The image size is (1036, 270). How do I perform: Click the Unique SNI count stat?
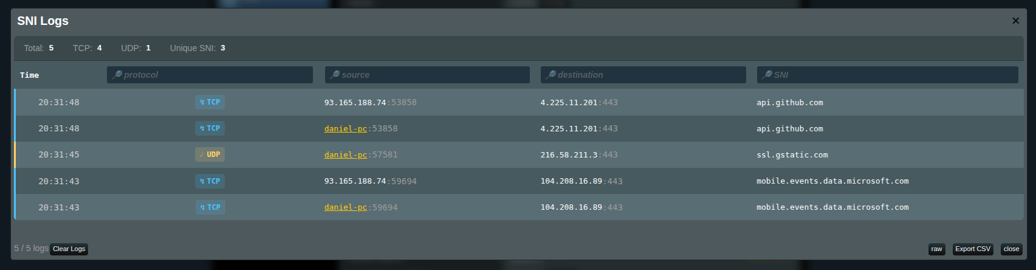(x=197, y=48)
